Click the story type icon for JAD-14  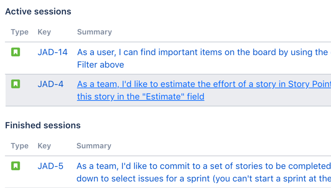pyautogui.click(x=15, y=52)
